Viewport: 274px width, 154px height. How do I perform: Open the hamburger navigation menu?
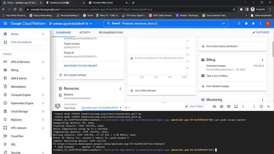click(x=5, y=24)
